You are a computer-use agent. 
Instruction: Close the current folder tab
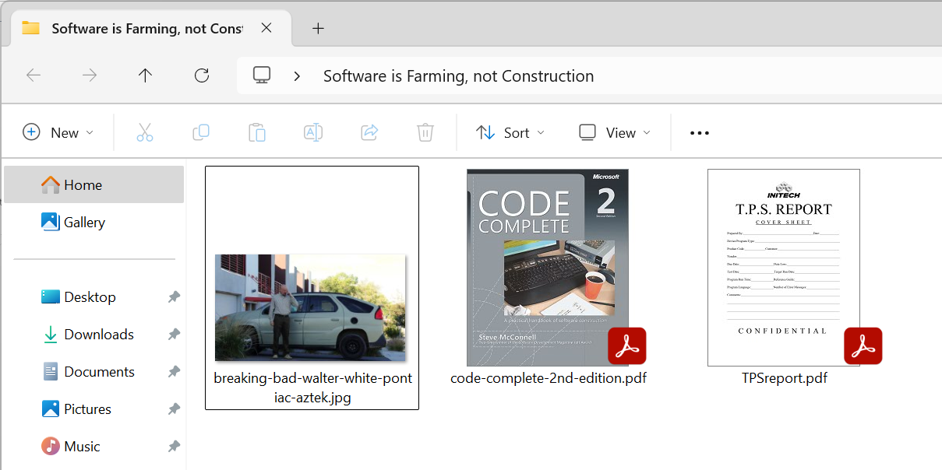tap(266, 28)
